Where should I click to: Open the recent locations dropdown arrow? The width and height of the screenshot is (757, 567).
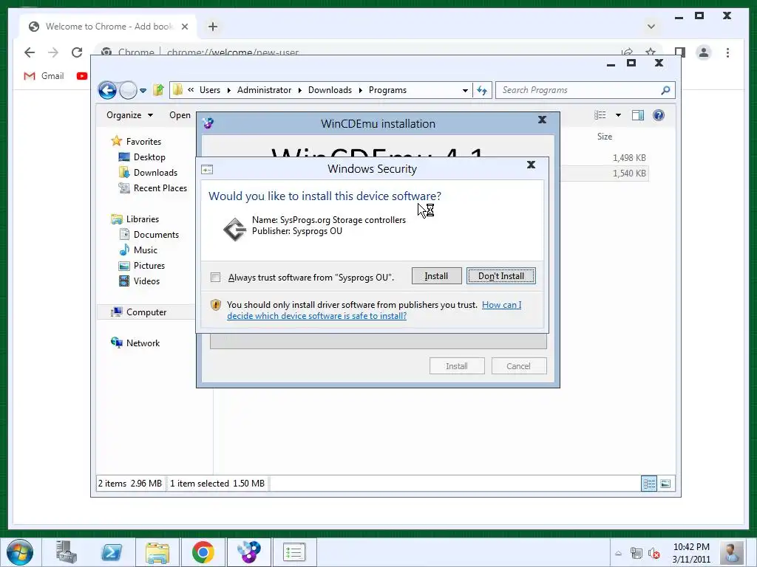pyautogui.click(x=143, y=90)
